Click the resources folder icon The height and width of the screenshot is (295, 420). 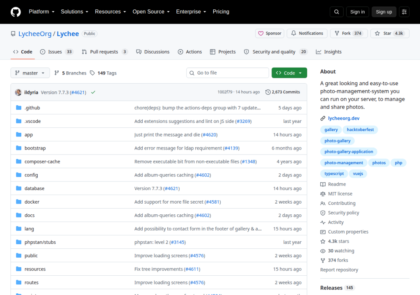tap(18, 269)
